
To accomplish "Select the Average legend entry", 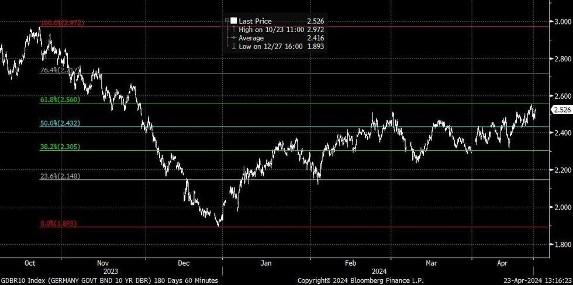I will click(251, 38).
